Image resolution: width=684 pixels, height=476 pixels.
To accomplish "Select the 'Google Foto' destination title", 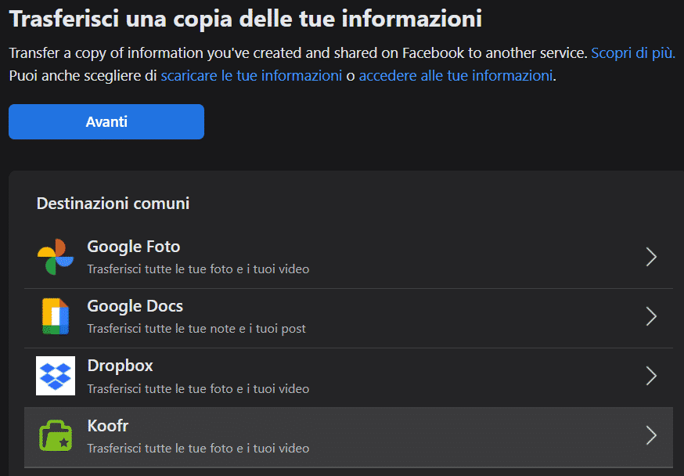I will click(x=134, y=247).
